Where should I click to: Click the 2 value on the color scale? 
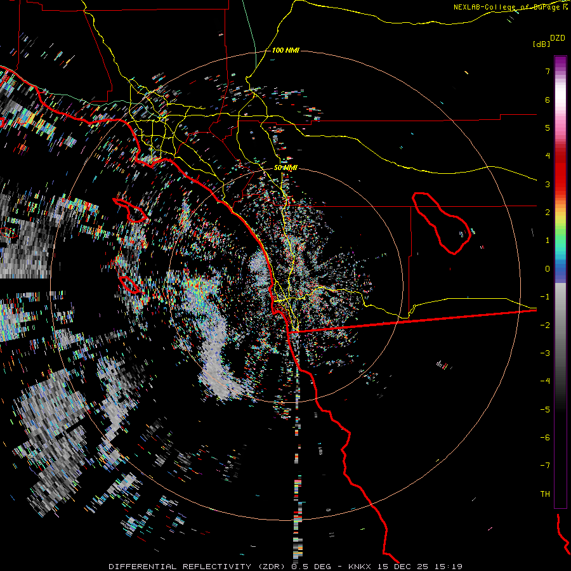(548, 213)
